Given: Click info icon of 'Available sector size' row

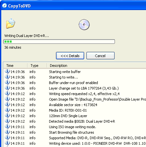Looking at the screenshot, I should pyautogui.click(x=7, y=104).
